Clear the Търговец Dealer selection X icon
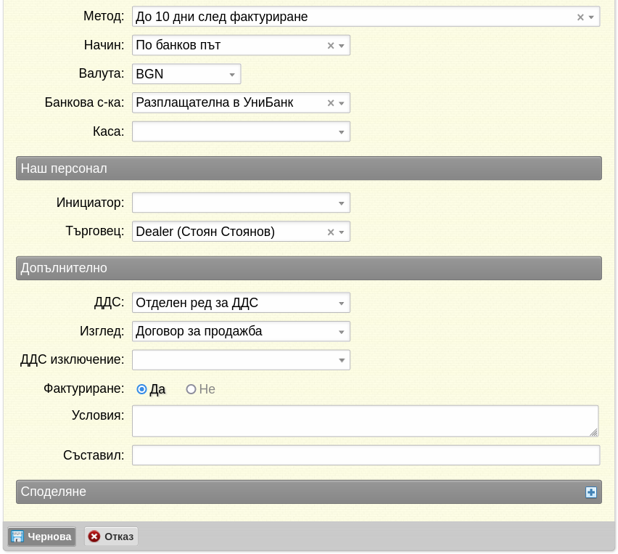The image size is (618, 554). (331, 232)
